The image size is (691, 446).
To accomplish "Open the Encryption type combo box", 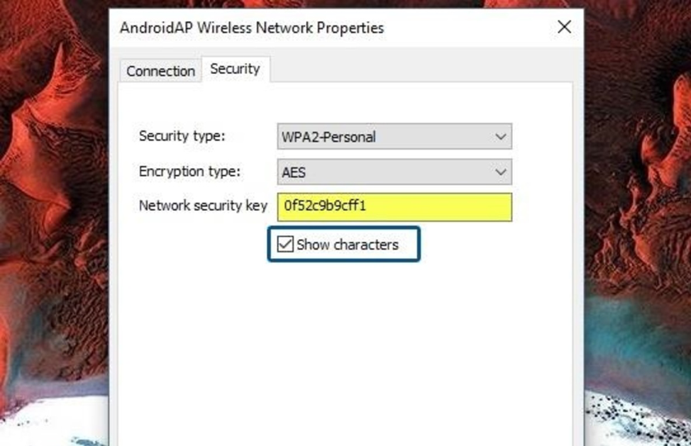I will click(x=394, y=172).
